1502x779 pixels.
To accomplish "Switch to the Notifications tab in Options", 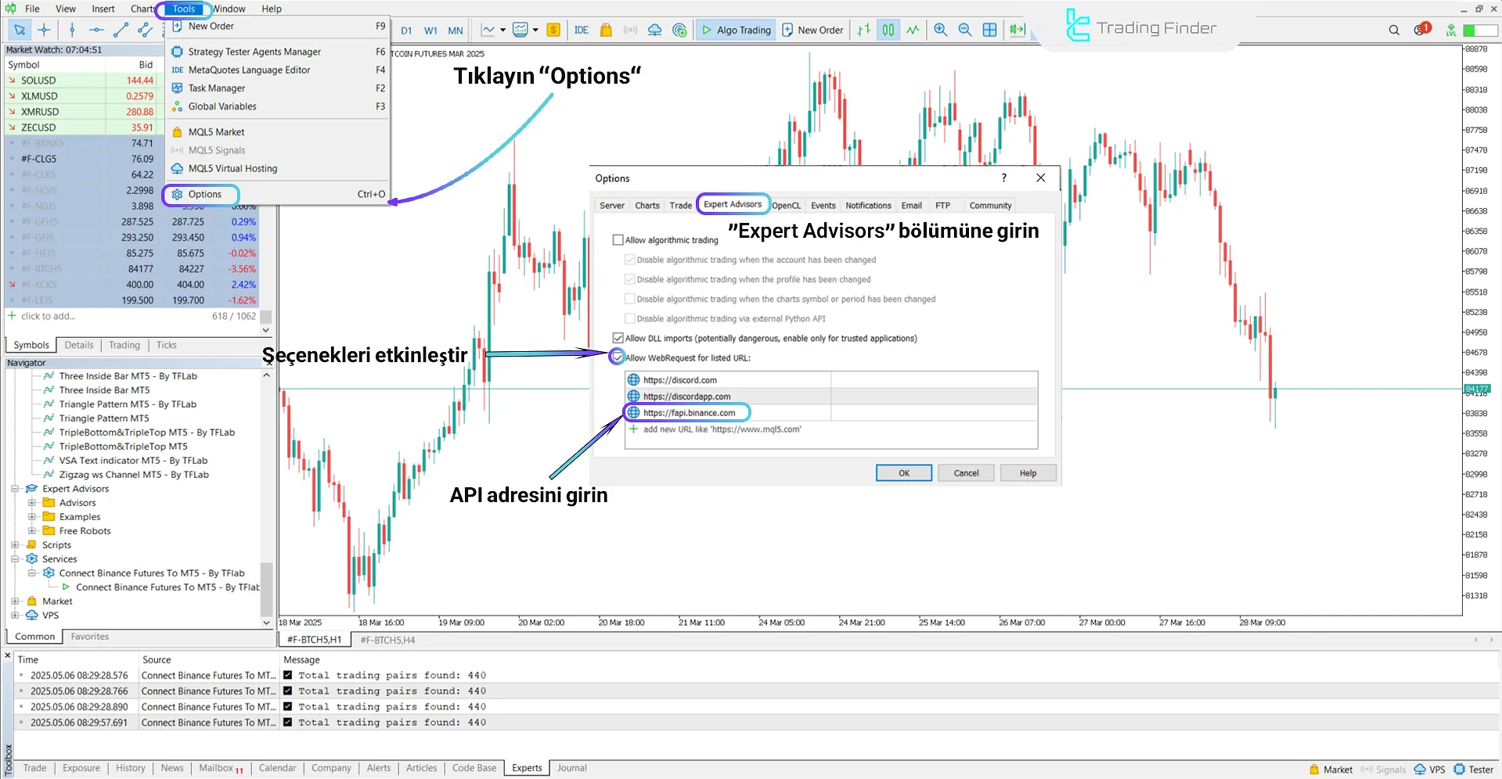I will point(868,205).
